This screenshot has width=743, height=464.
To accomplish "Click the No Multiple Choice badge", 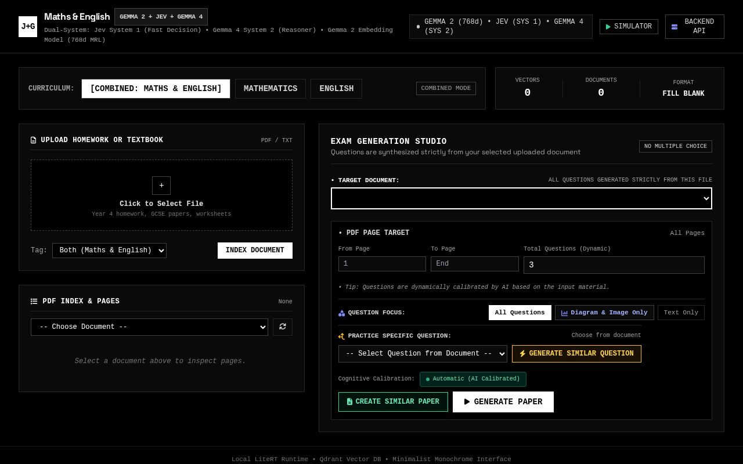I will click(x=676, y=146).
